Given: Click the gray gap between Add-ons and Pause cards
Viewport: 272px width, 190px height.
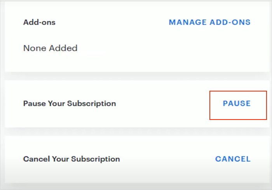Looking at the screenshot, I should pyautogui.click(x=136, y=76).
